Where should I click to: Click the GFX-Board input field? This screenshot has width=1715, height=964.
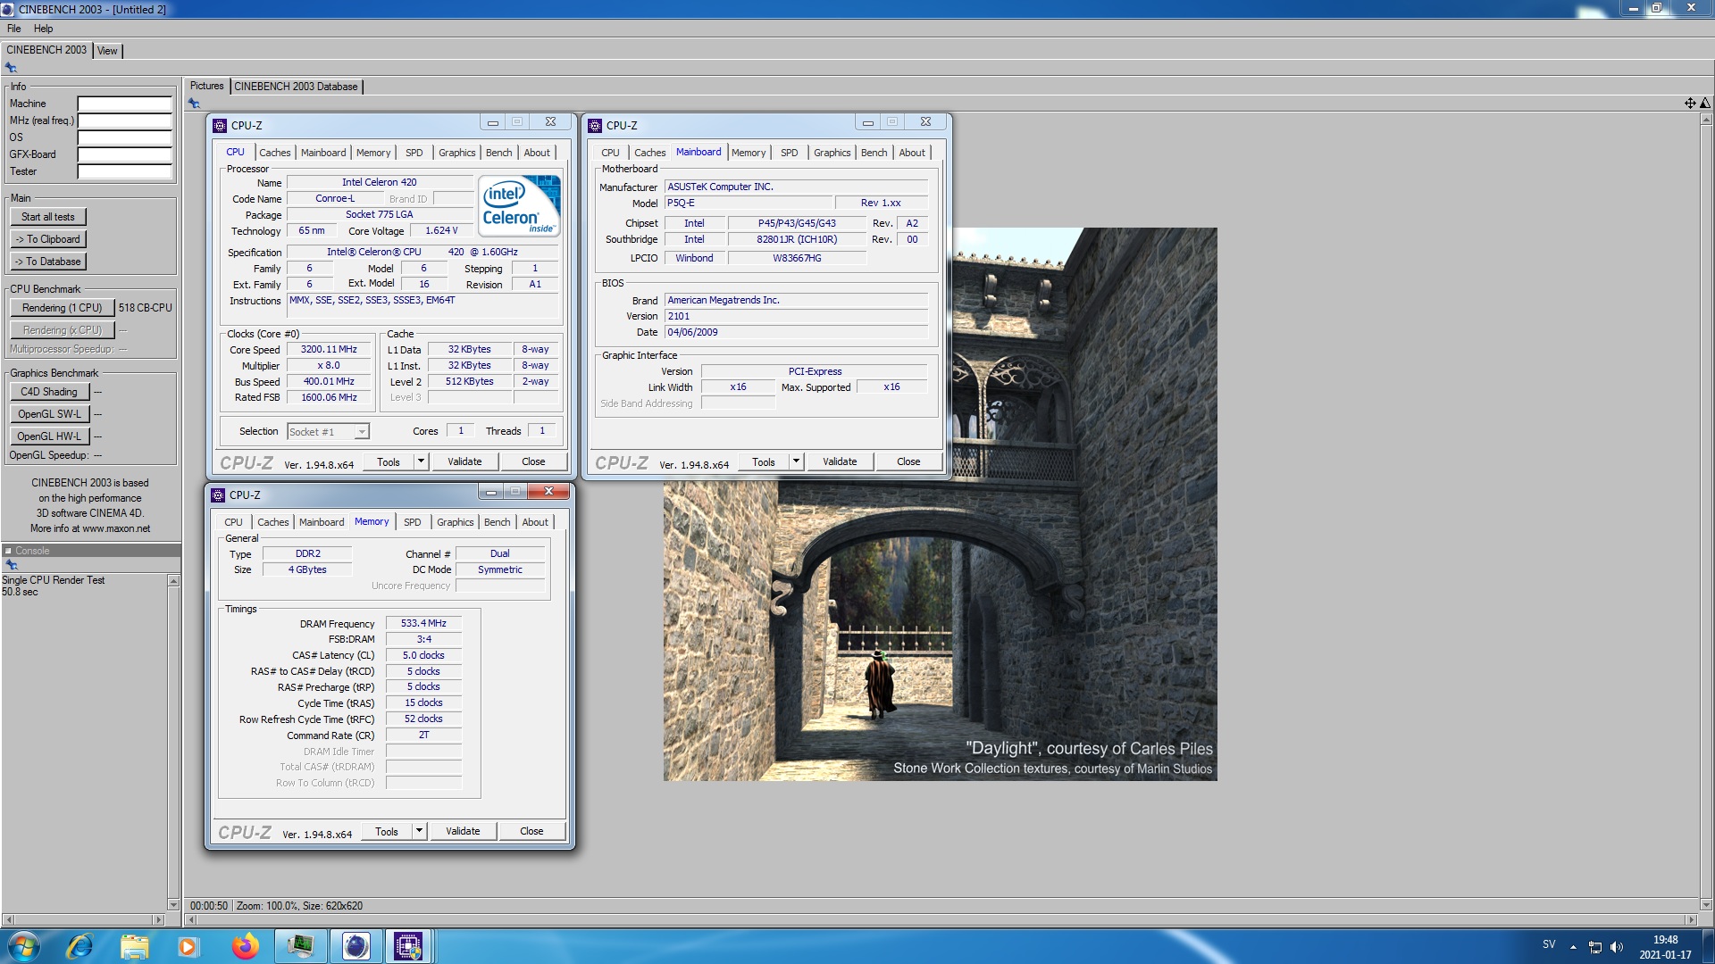[x=124, y=154]
